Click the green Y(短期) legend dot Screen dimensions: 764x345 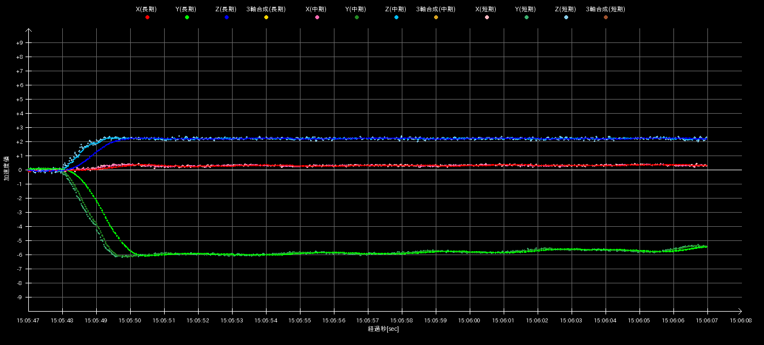pos(526,18)
